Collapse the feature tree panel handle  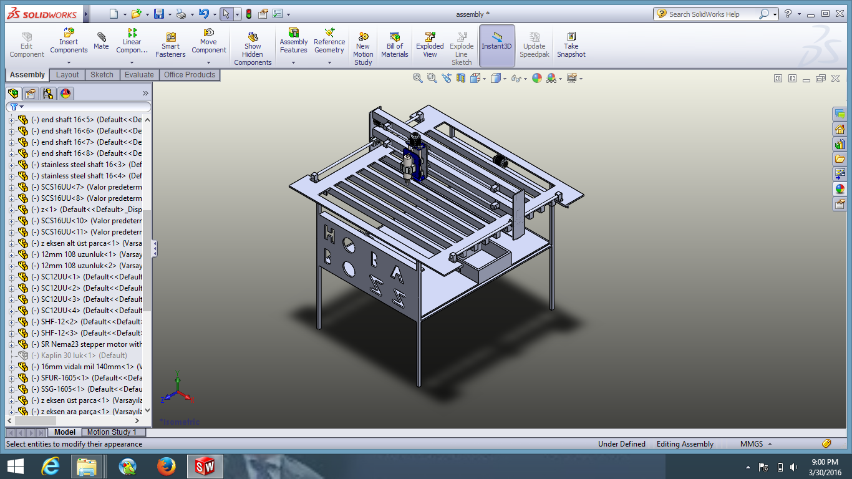pos(155,249)
